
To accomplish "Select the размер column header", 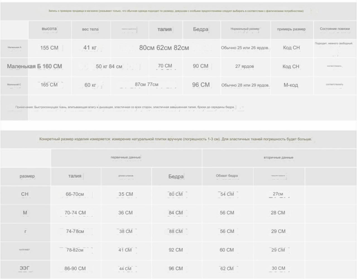I will coord(27,176).
